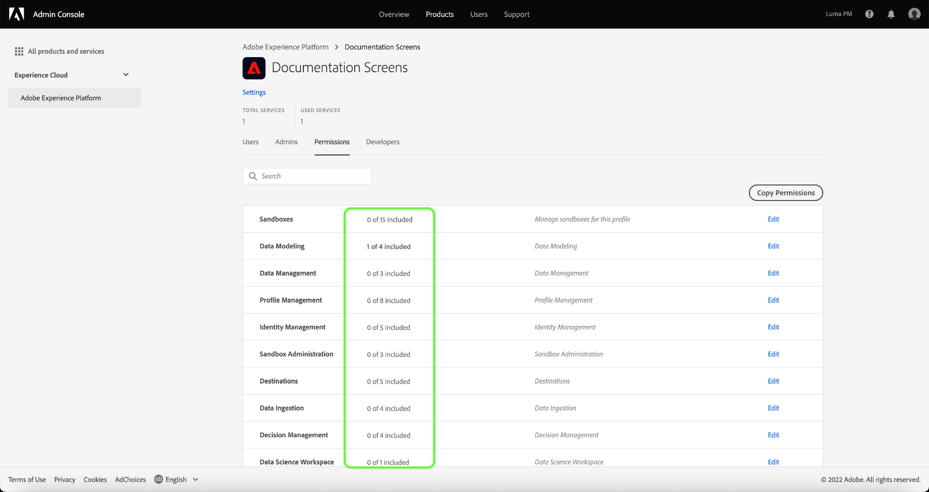Edit the Data Ingestion permissions
Viewport: 929px width, 492px height.
coord(773,408)
